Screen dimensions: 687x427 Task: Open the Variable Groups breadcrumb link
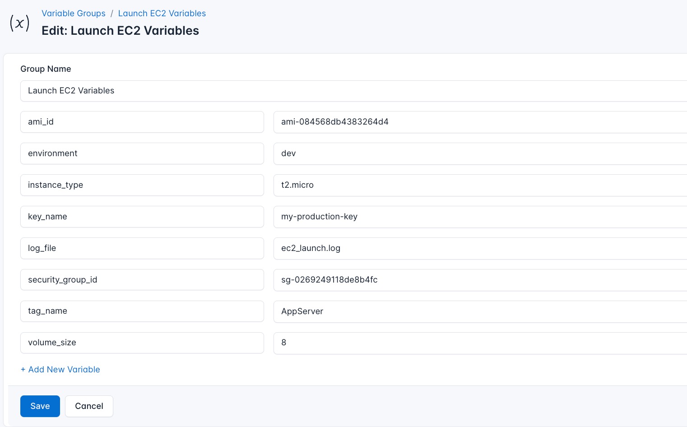pos(74,14)
